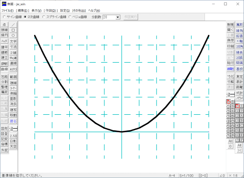The width and height of the screenshot is (244, 178).
Task: Click the 伸縮 (extend/trim) tool
Action: click(13, 93)
